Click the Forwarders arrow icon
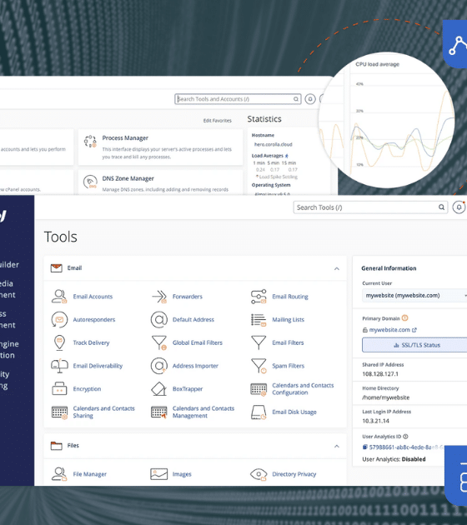467x525 pixels. (x=159, y=297)
